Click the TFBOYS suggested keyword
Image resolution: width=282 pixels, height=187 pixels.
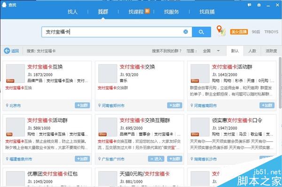(x=271, y=32)
